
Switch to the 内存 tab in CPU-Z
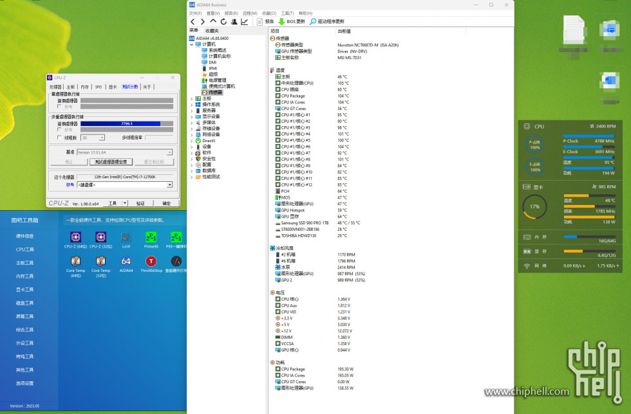84,87
